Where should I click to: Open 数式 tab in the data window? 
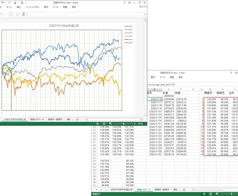[153, 77]
